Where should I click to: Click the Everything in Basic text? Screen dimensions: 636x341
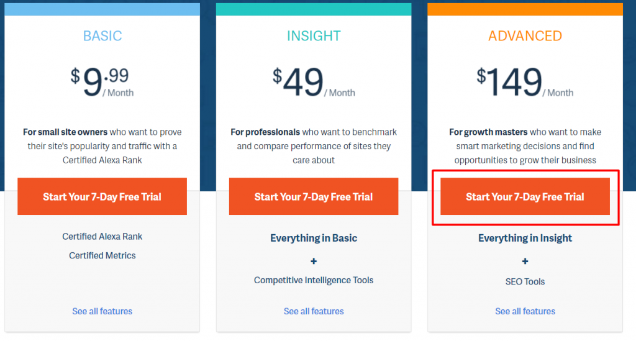coord(314,238)
